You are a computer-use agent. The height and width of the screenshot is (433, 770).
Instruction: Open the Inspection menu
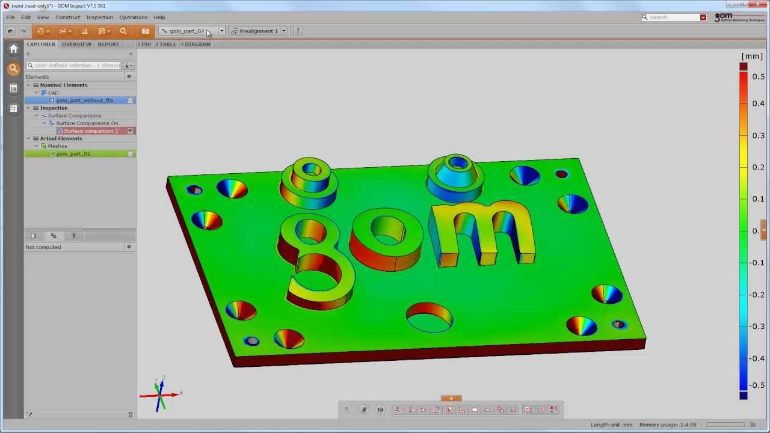[99, 17]
